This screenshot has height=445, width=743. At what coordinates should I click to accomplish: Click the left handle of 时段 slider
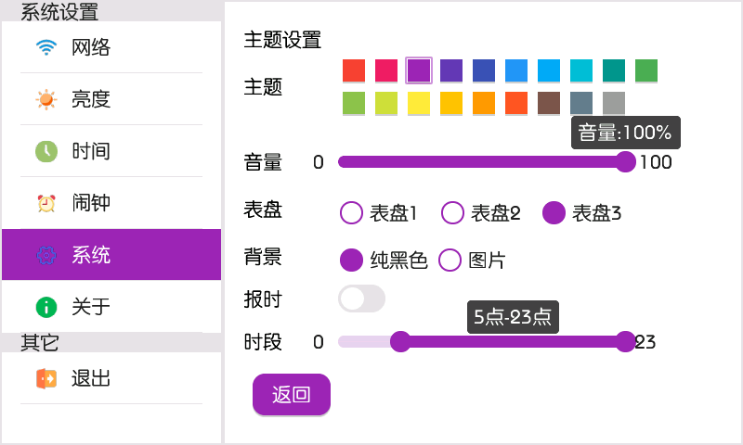[x=400, y=341]
